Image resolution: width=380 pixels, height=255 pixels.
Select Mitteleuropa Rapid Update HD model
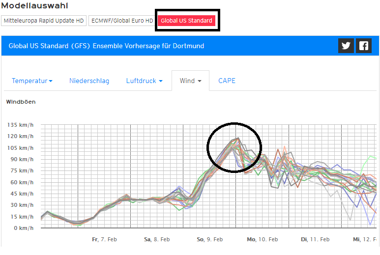44,21
